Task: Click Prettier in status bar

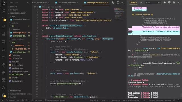Action: click(168, 100)
